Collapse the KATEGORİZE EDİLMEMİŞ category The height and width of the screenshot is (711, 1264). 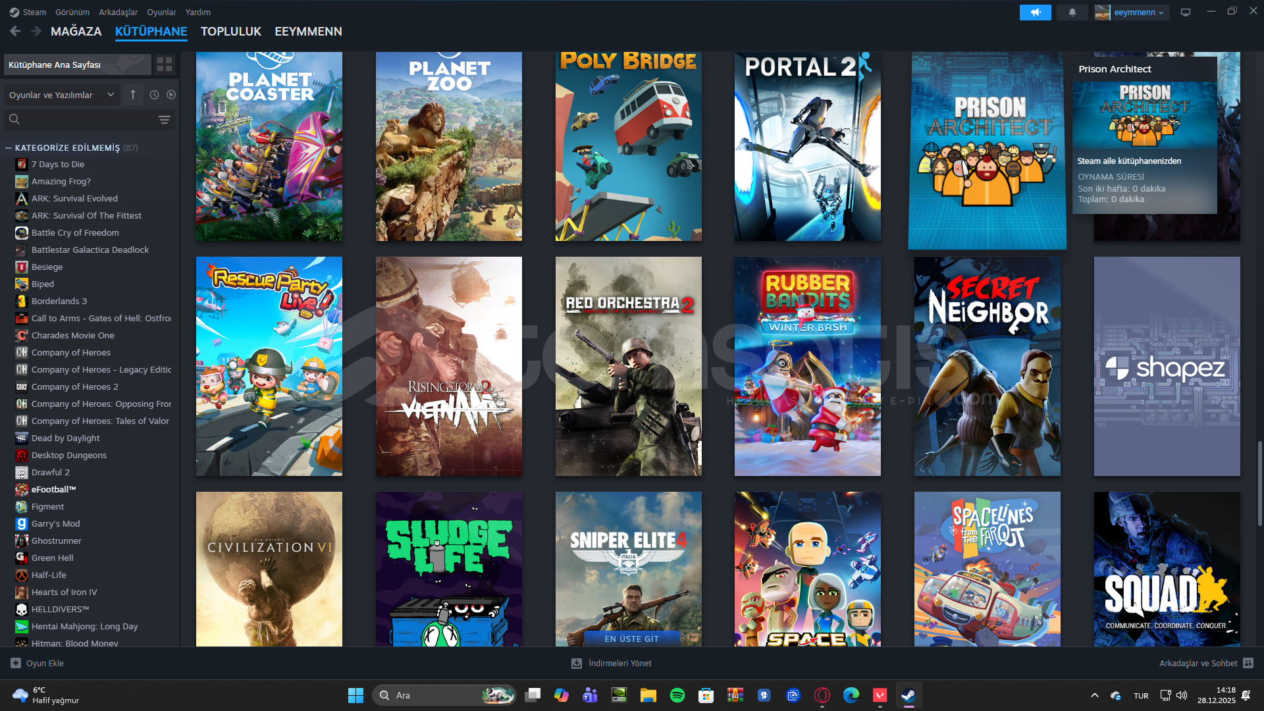point(9,148)
